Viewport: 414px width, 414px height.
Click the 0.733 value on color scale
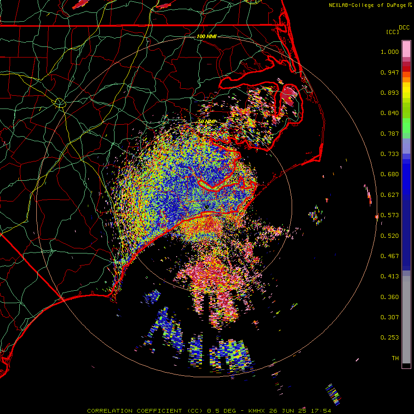pos(390,154)
